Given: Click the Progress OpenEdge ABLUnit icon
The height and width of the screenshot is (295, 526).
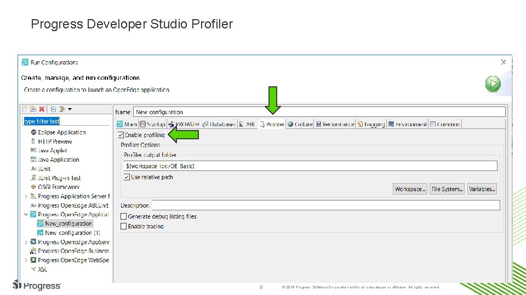Looking at the screenshot, I should click(x=33, y=205).
